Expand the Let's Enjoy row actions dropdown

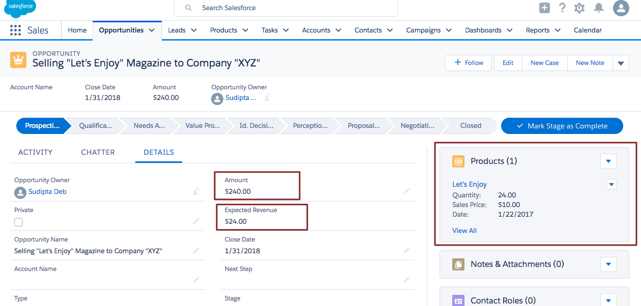(611, 184)
